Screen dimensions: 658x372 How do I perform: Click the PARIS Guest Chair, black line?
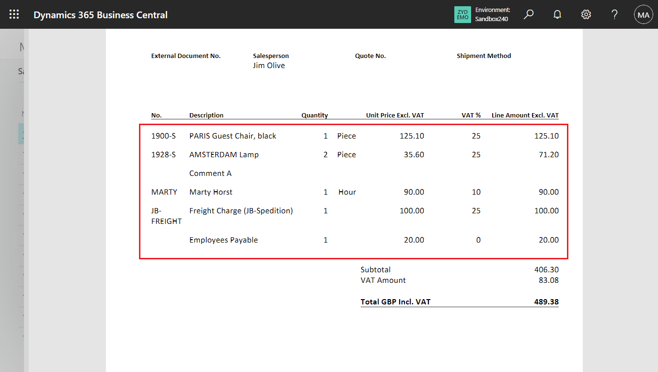[232, 136]
